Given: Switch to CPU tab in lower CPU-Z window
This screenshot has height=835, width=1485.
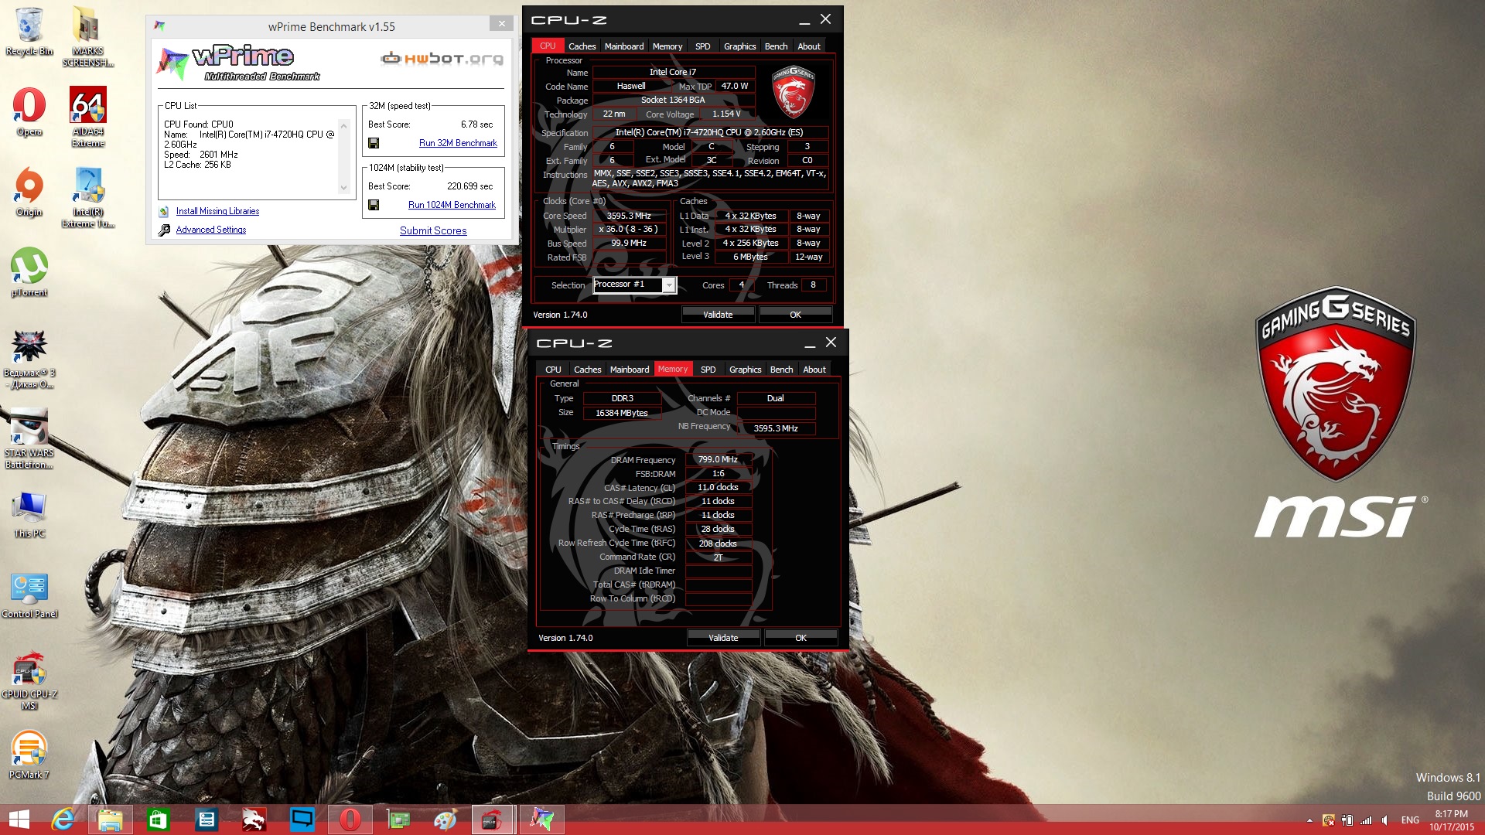Looking at the screenshot, I should (553, 370).
